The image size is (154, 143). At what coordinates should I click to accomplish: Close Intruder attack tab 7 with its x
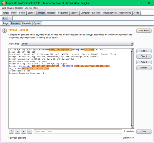point(6,18)
